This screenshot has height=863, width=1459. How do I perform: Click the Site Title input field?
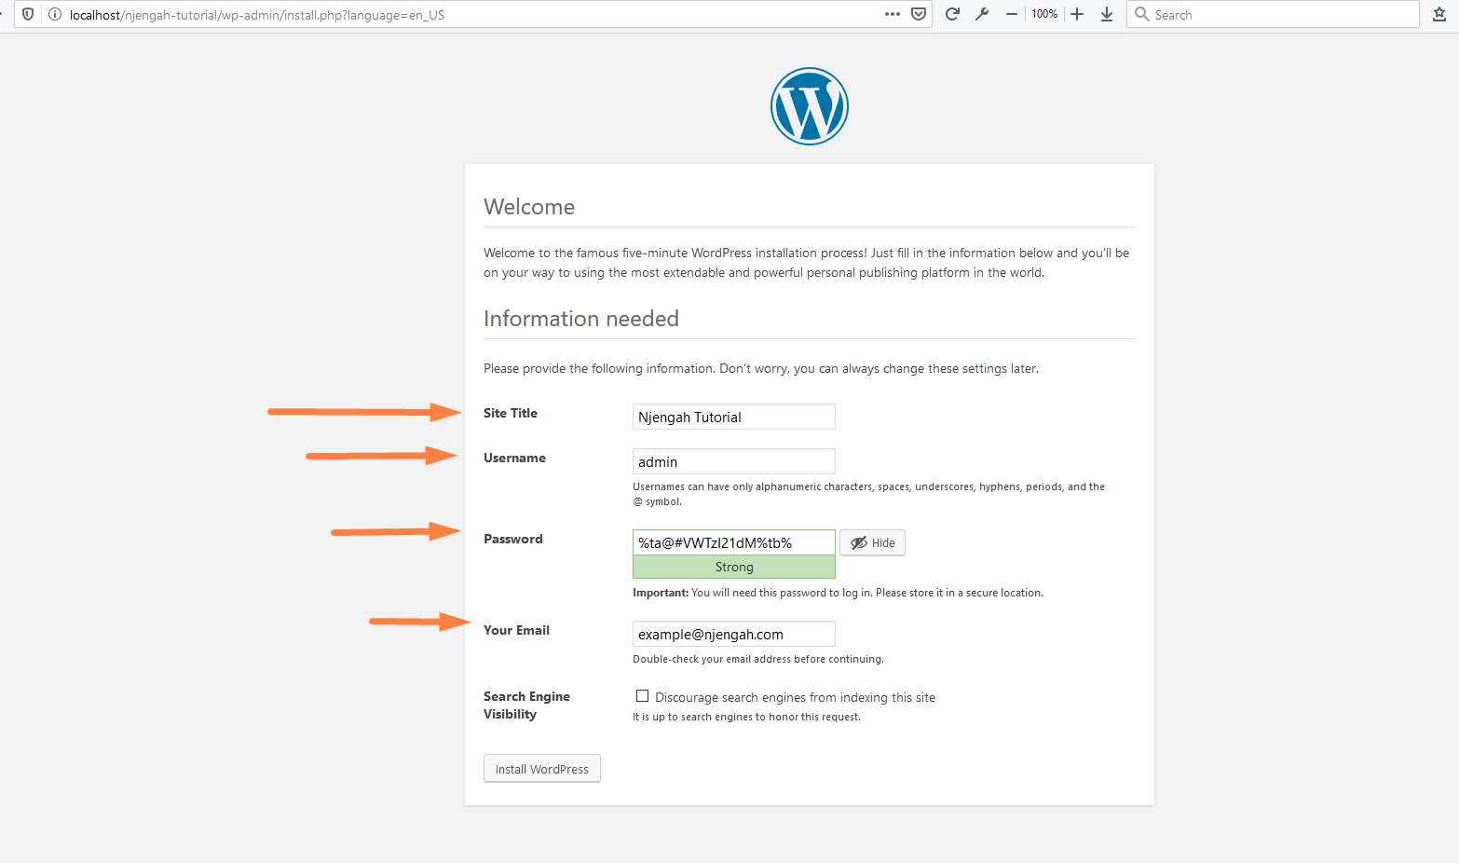point(734,417)
